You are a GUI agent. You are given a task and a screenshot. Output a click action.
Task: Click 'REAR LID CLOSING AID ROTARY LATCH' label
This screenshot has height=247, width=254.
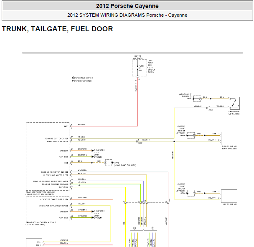[x=51, y=181]
